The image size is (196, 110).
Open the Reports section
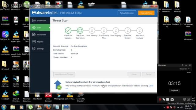tap(40, 42)
